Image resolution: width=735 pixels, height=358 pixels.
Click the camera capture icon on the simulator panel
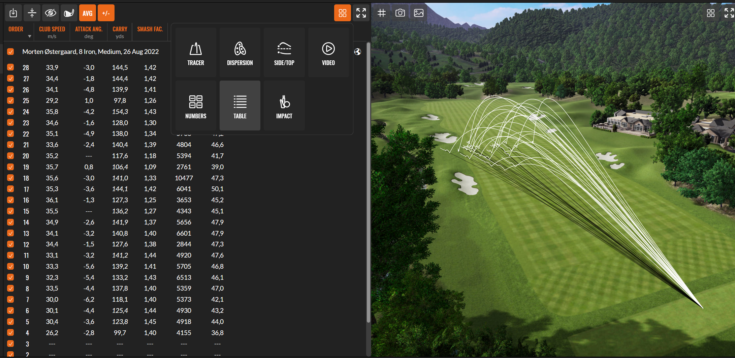pos(400,13)
